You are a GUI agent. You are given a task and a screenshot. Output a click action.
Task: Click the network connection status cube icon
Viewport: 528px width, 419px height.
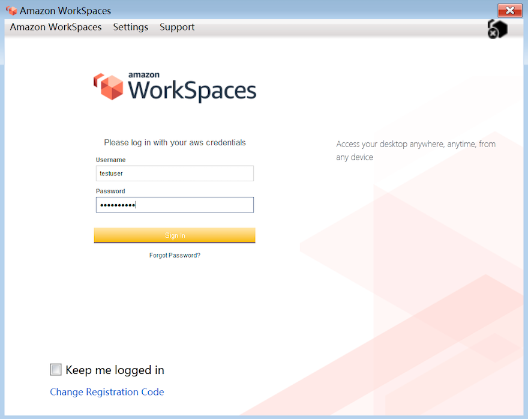coord(497,29)
